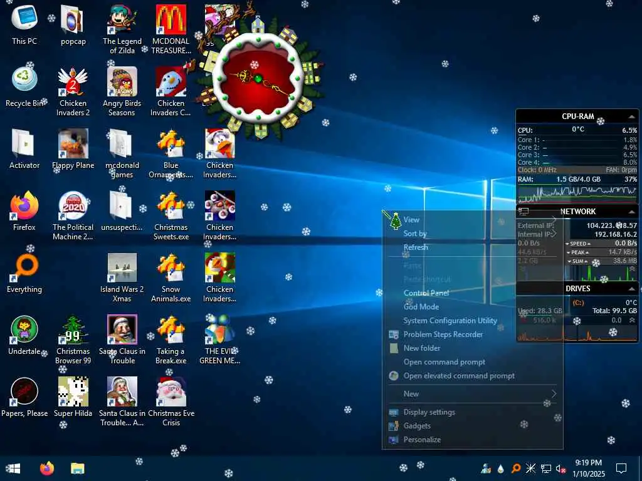Select Santa Claus in Trouble... A... icon
The width and height of the screenshot is (642, 481).
tap(122, 403)
